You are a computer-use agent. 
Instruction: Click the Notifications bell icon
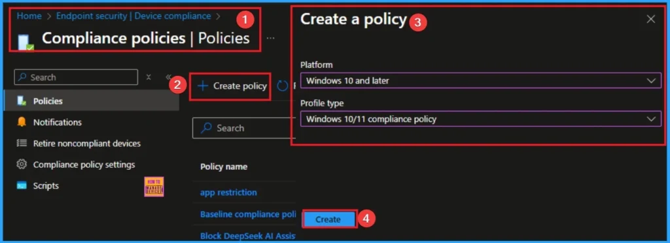pyautogui.click(x=22, y=122)
